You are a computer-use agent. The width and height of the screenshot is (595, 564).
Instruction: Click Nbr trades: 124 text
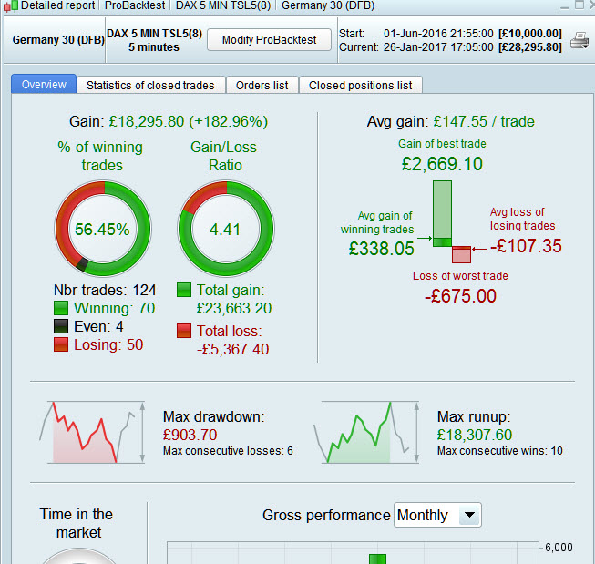click(x=105, y=290)
